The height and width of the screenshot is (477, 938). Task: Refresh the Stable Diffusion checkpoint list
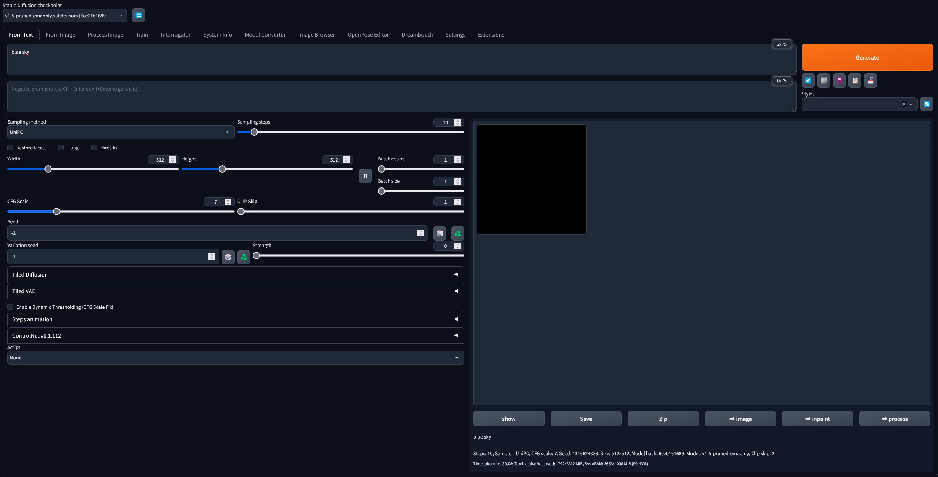[x=138, y=16]
